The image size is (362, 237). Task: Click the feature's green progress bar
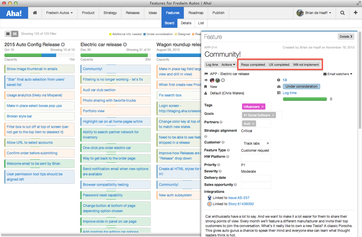pyautogui.click(x=305, y=99)
